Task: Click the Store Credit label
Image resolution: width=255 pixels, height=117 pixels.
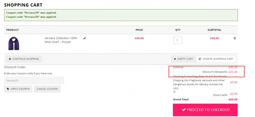Action: click(x=220, y=95)
